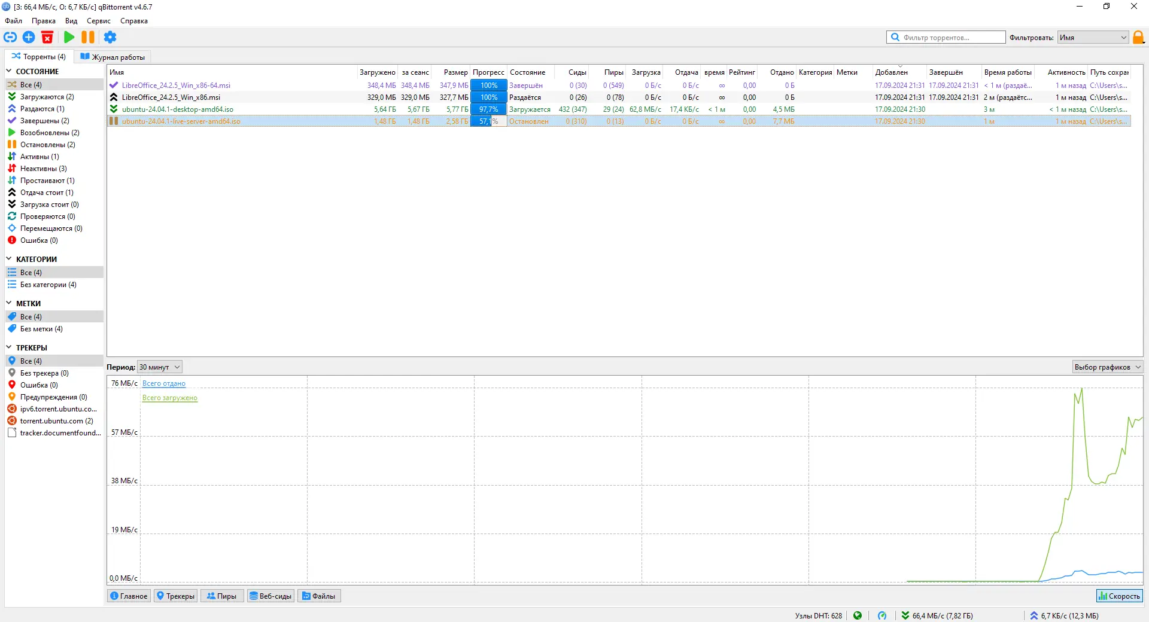Open the Вид menu
The image size is (1149, 622).
(x=71, y=21)
